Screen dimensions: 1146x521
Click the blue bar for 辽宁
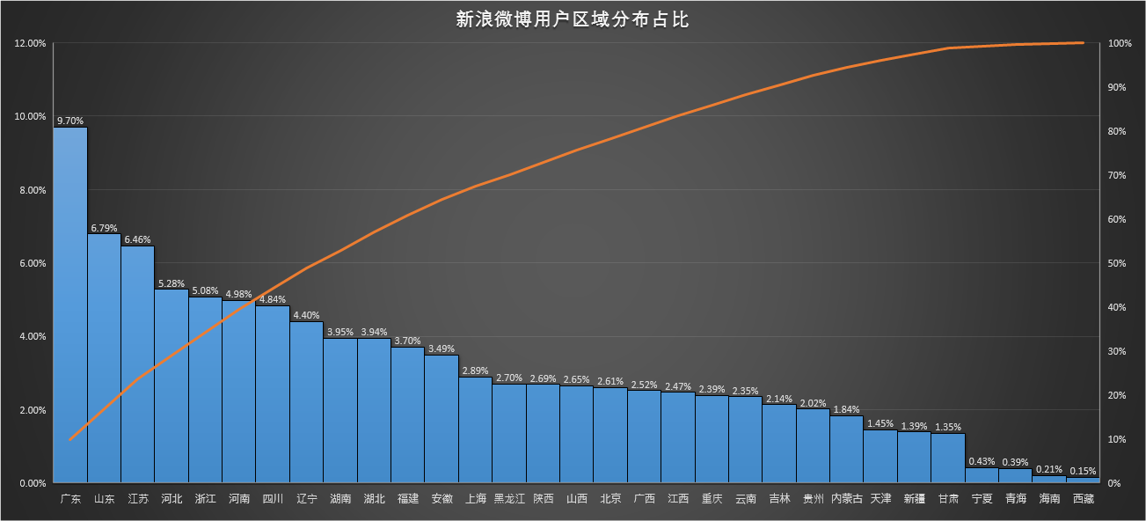(307, 402)
